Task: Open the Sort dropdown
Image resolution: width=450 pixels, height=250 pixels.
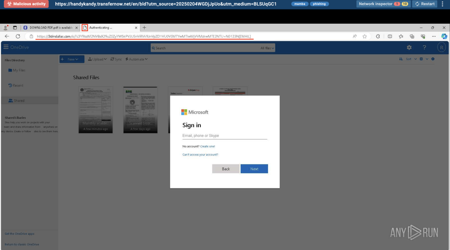Action: point(411,59)
